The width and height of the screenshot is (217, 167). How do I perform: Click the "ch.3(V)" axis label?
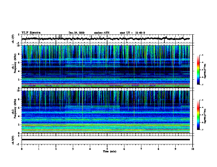coord(13,140)
